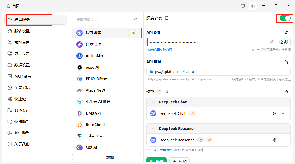The width and height of the screenshot is (295, 164).
Task: Select ocoolAI provider
Action: tap(107, 68)
